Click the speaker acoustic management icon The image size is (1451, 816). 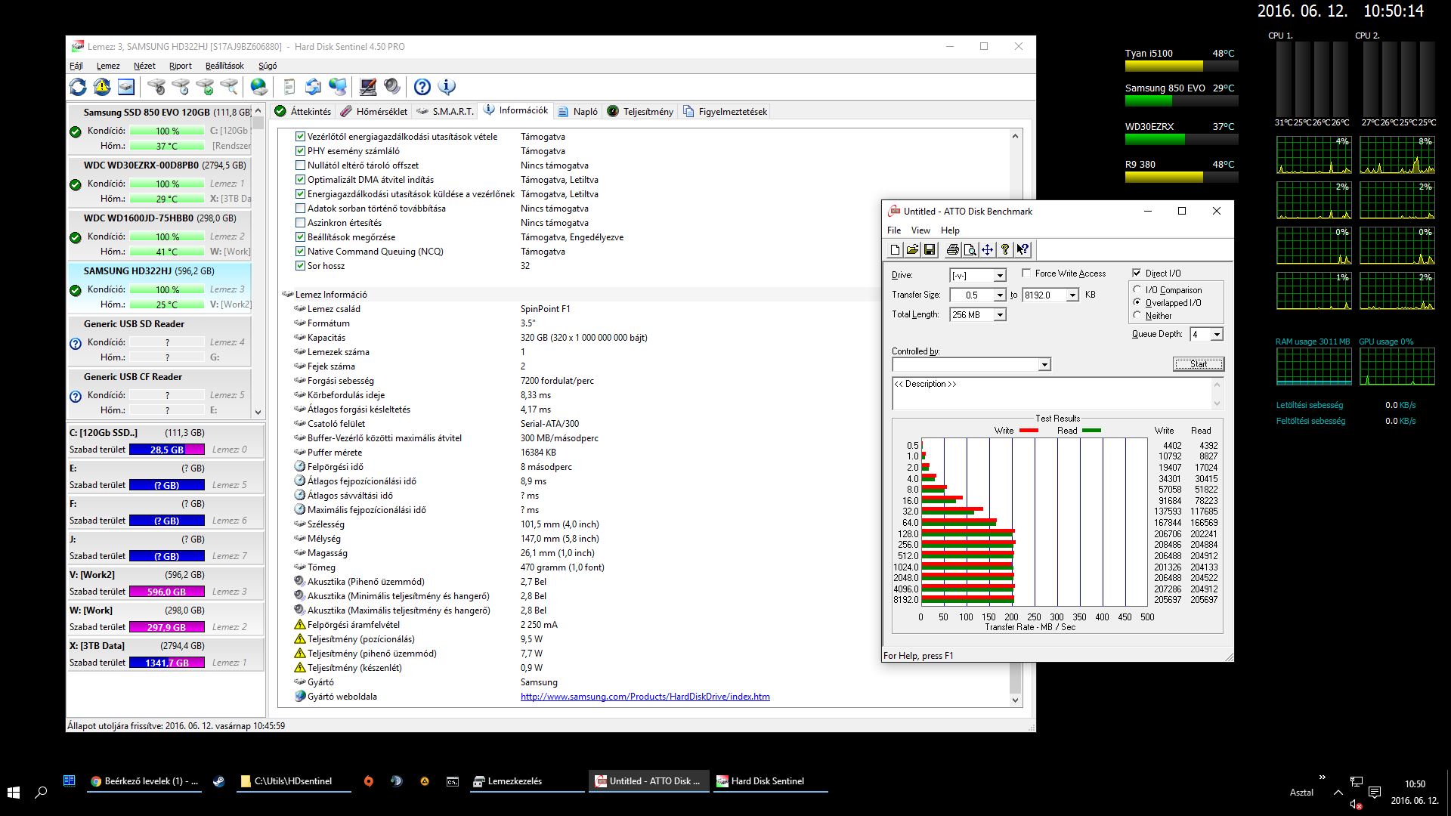click(392, 87)
